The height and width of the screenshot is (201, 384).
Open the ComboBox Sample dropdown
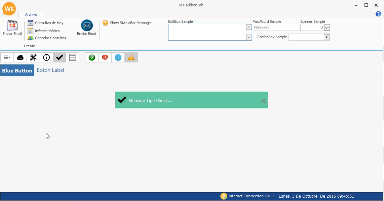pos(325,37)
